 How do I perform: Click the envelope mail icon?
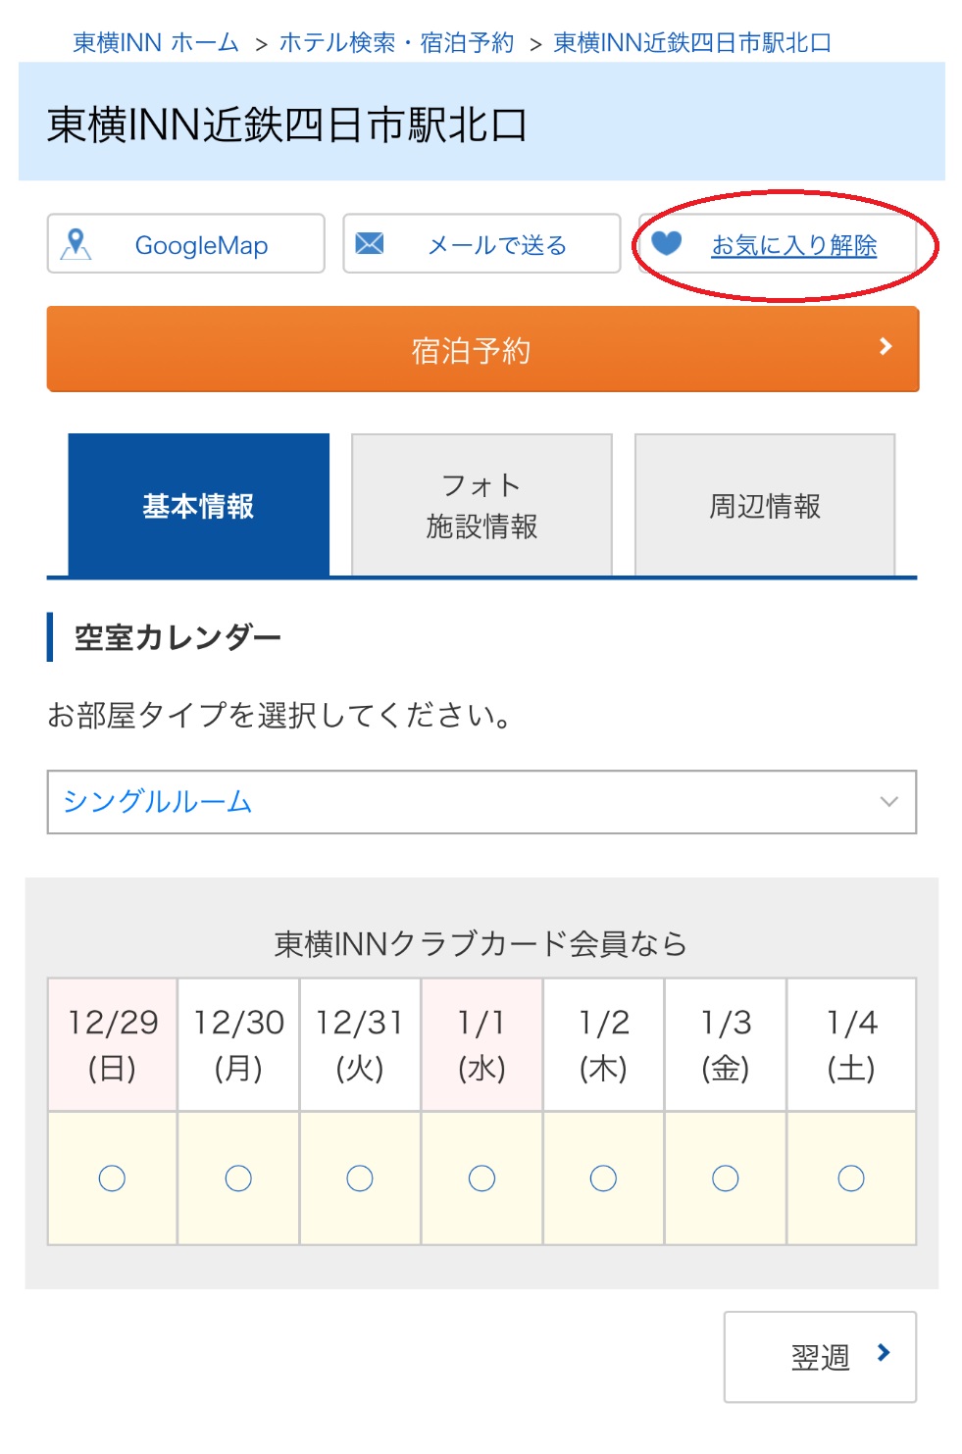tap(370, 243)
